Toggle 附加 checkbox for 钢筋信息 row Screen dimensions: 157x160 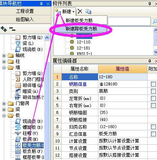coord(153,84)
